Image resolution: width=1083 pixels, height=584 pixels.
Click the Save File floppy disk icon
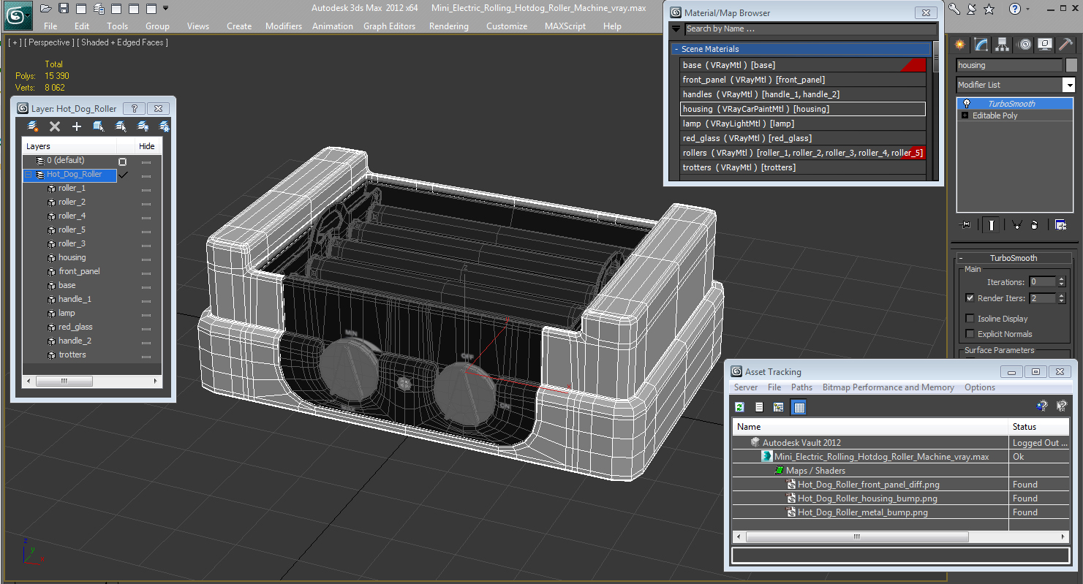pyautogui.click(x=64, y=9)
